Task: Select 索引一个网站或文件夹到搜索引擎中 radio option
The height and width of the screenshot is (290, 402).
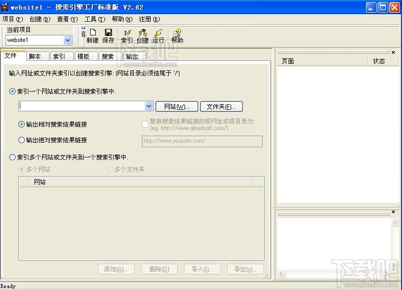Action: pos(13,92)
